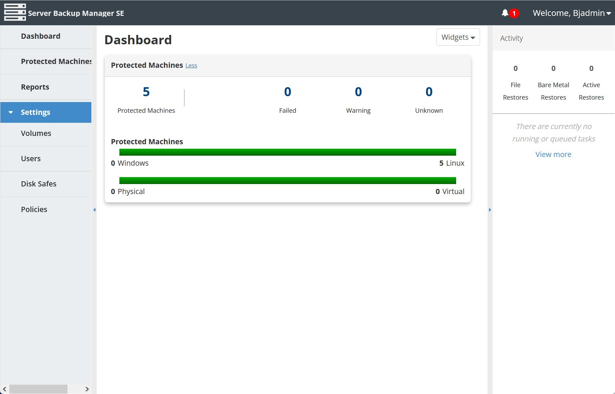Collapse the Settings menu arrow
Viewport: 615px width, 394px height.
pos(11,112)
